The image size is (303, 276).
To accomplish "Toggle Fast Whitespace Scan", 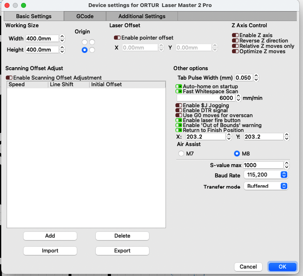I will coord(179,91).
